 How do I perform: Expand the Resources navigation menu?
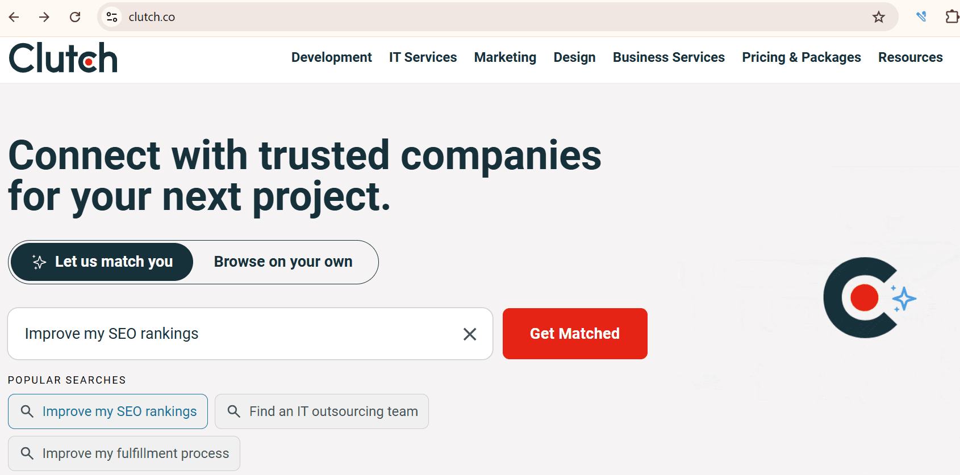point(910,57)
